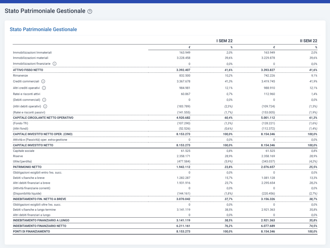This screenshot has height=248, width=330.
Task: Show info for Altri crediti operativi
Action: pyautogui.click(x=44, y=88)
